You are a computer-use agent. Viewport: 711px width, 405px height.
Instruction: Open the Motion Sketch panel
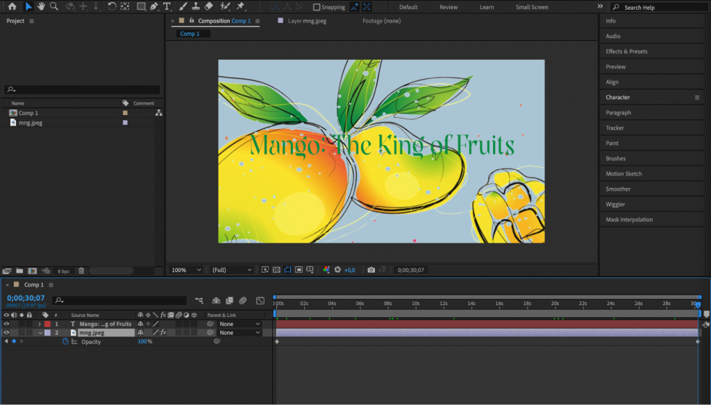pyautogui.click(x=625, y=173)
